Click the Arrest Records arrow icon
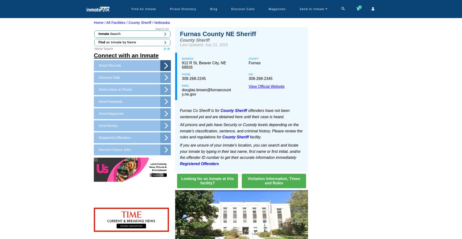462x239 pixels. coord(166,66)
